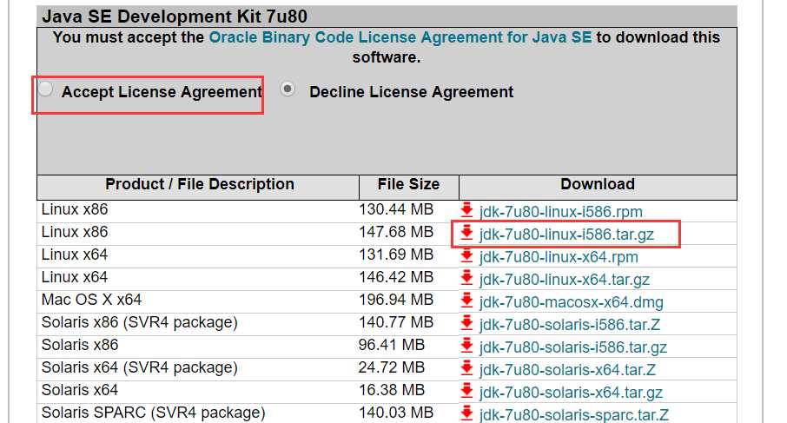This screenshot has height=423, width=787.
Task: Click red download arrow beside solaris-x64.tar.Z
Action: click(x=466, y=367)
